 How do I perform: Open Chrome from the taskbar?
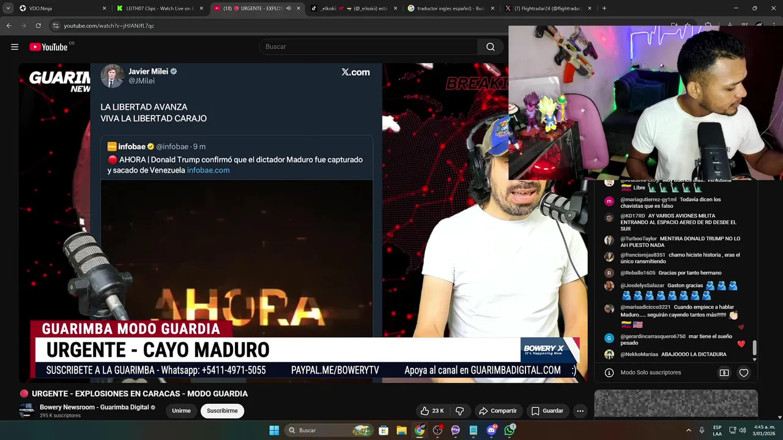coord(420,430)
